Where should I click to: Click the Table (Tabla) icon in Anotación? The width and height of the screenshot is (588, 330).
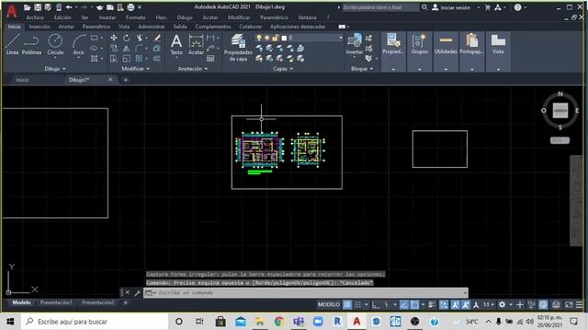click(x=210, y=59)
